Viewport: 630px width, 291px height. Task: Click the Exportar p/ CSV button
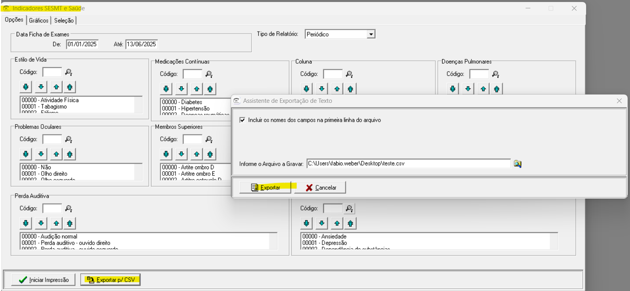110,280
